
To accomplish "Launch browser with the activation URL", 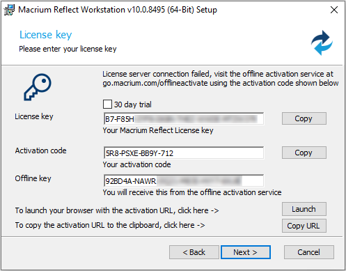I will coord(304,209).
